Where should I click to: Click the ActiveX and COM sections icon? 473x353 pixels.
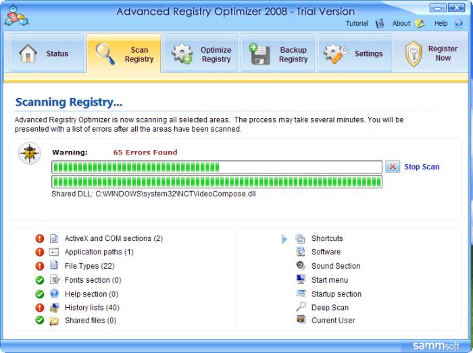click(x=53, y=238)
